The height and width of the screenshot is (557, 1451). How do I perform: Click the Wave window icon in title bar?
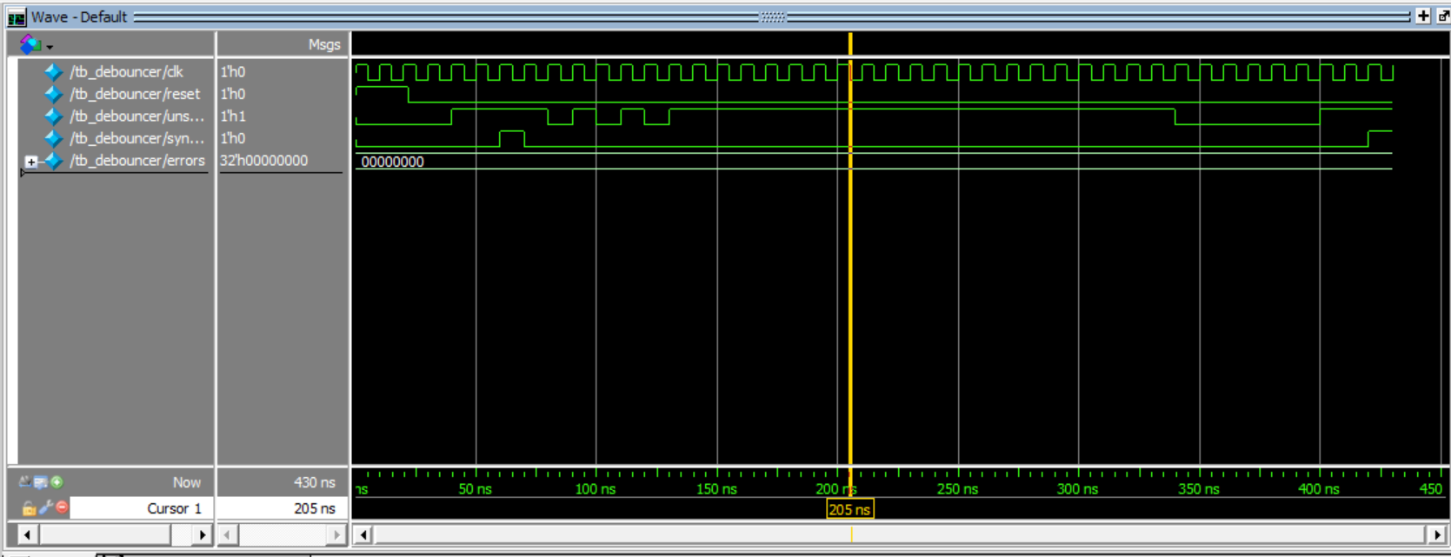[16, 17]
